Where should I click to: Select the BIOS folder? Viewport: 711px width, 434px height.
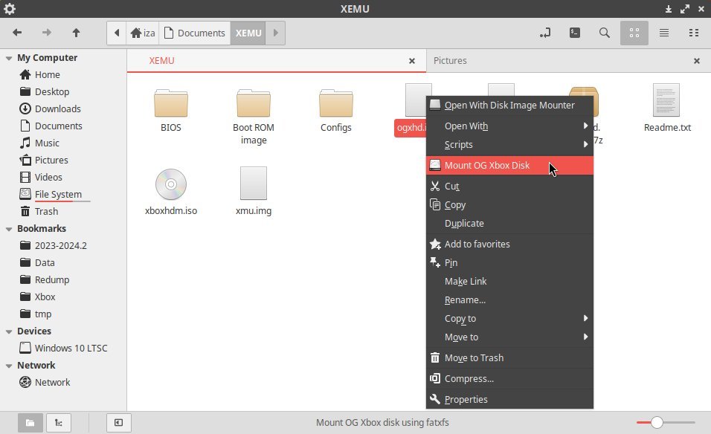click(171, 110)
